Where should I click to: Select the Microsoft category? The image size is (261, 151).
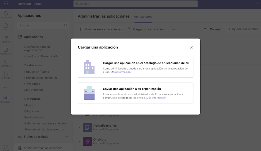click(x=31, y=105)
